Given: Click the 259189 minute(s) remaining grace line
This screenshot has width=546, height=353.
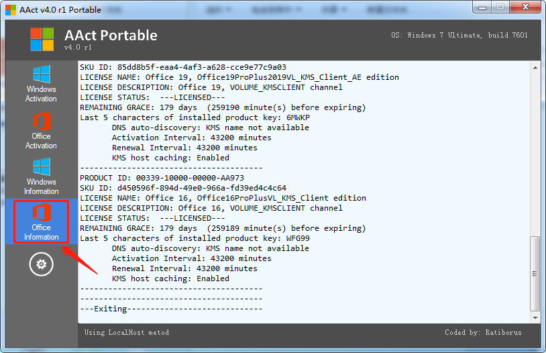Looking at the screenshot, I should tap(223, 229).
